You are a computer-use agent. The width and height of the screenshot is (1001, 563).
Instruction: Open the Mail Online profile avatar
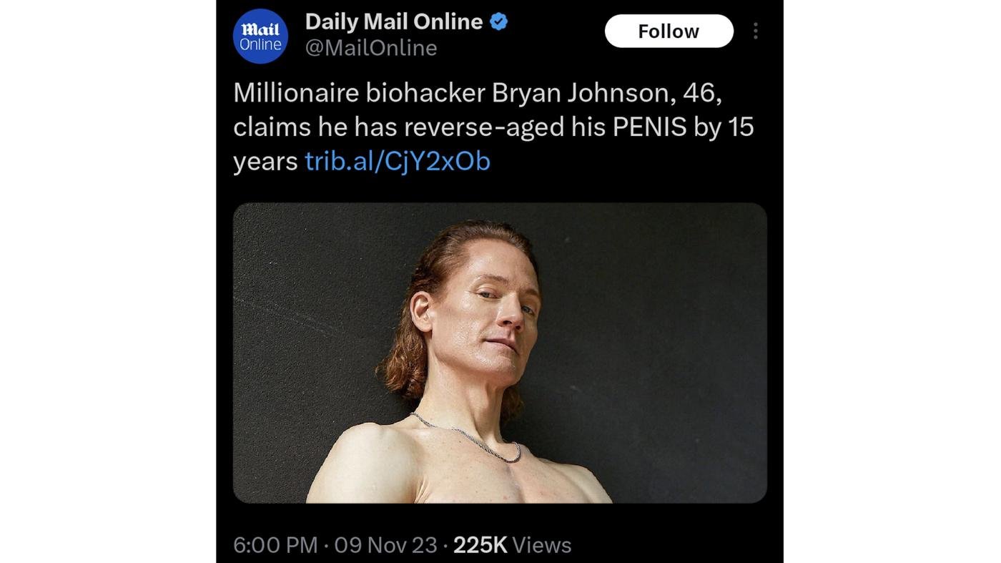pos(260,36)
